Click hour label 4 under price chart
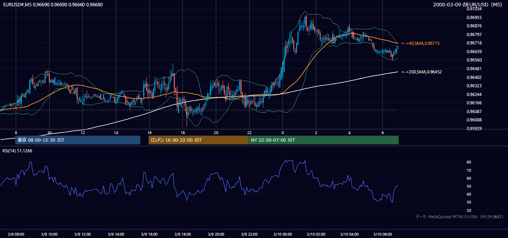 click(x=349, y=132)
